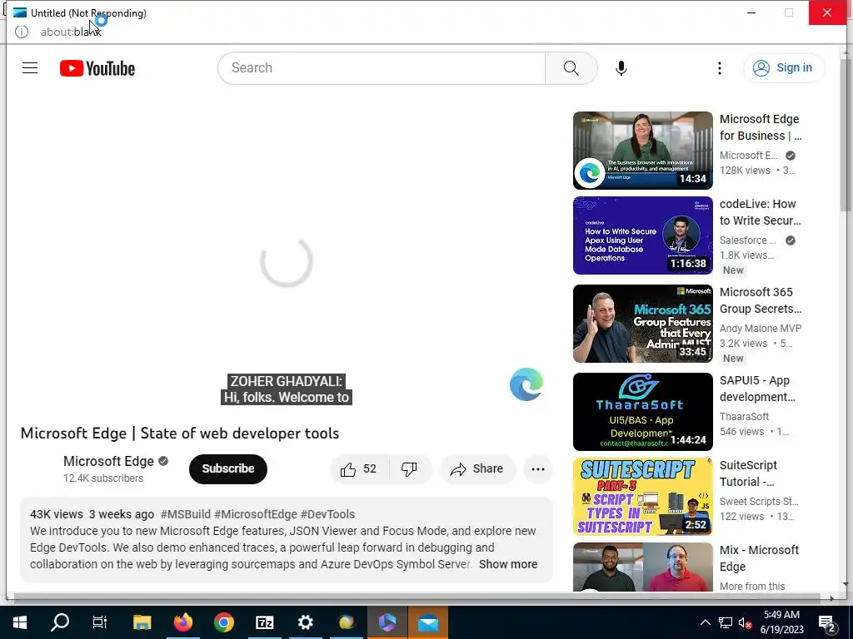This screenshot has width=853, height=639.
Task: Open more actions ellipsis beside Share
Action: tap(537, 469)
